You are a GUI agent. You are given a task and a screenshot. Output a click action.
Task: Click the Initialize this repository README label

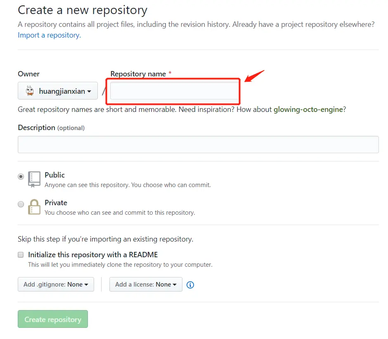point(93,255)
